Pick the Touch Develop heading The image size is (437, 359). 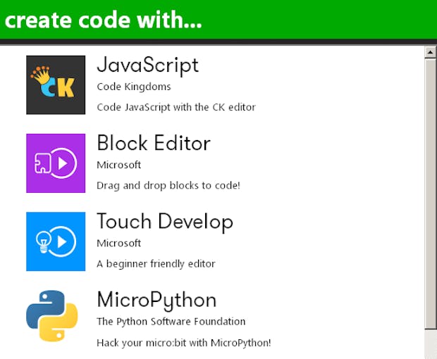(x=165, y=222)
